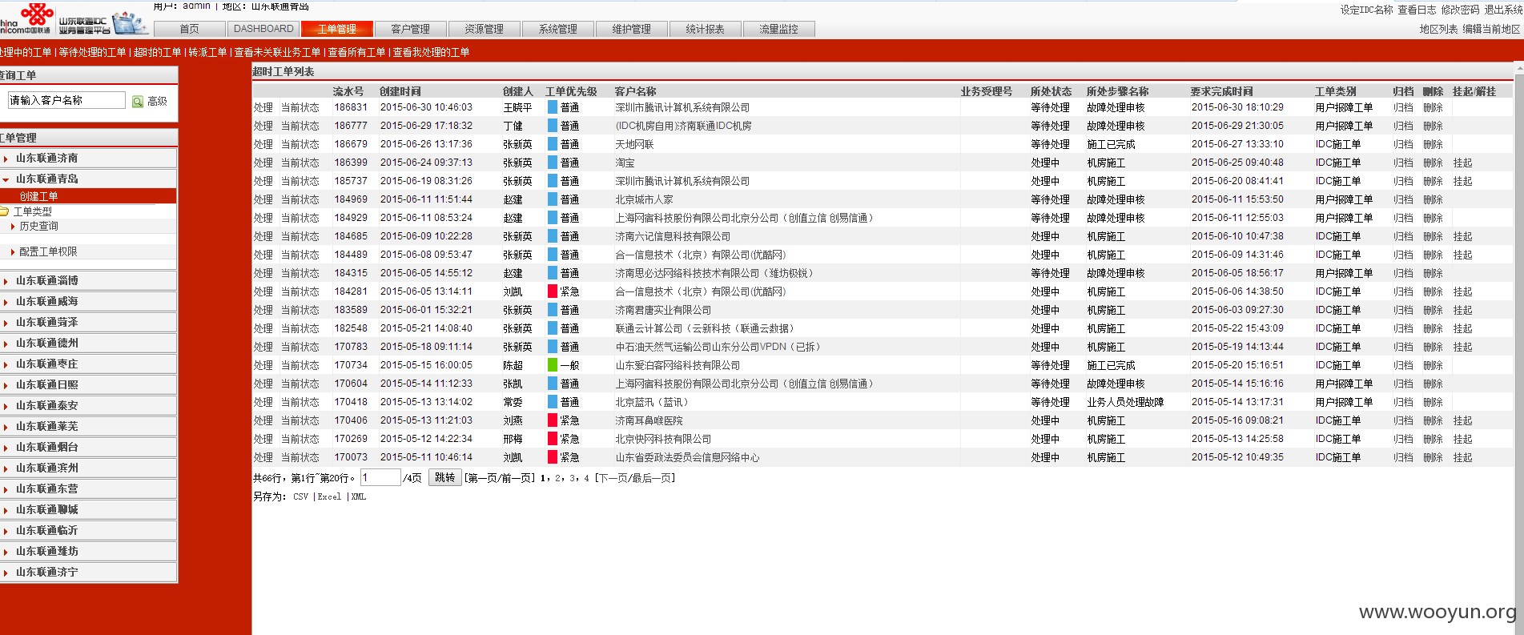Go to the next page via 下一页/最后一页

tap(635, 478)
